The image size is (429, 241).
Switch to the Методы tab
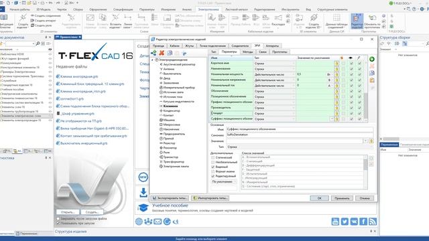247,52
